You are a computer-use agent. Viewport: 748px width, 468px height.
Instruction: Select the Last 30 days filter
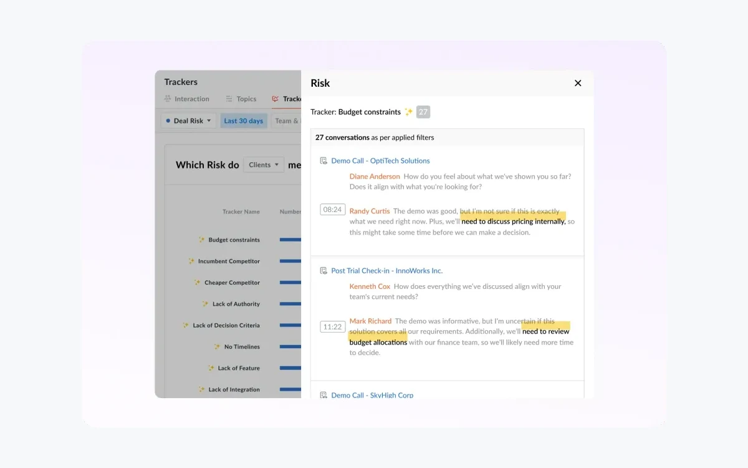tap(244, 121)
